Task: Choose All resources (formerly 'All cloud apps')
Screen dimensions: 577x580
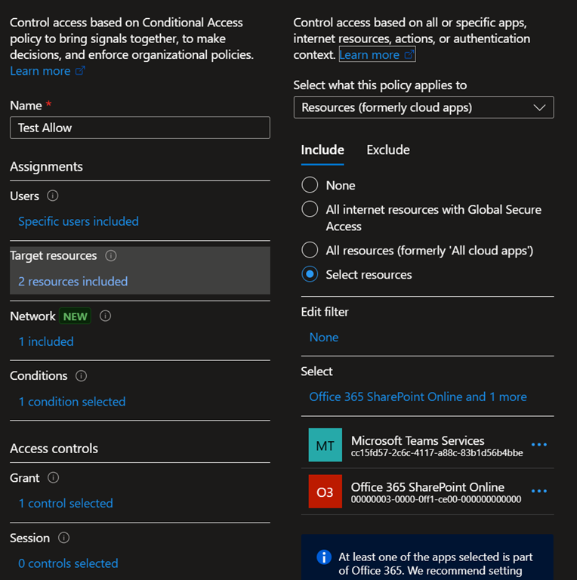Action: point(310,250)
